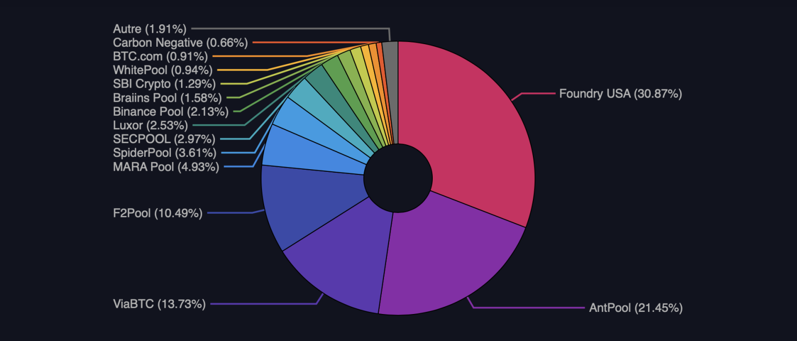
Task: Click the SpiderPool (3.61%) label
Action: point(164,153)
